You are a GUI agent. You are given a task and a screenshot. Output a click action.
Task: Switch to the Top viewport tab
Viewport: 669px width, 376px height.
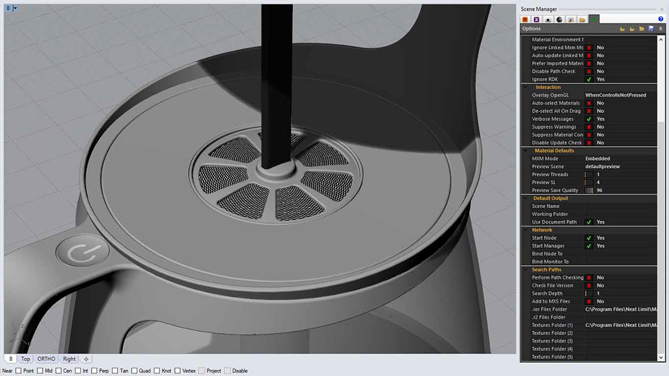tap(25, 359)
